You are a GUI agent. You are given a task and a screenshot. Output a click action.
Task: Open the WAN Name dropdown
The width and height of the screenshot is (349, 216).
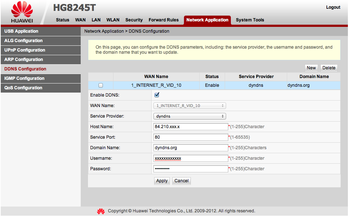(190, 106)
